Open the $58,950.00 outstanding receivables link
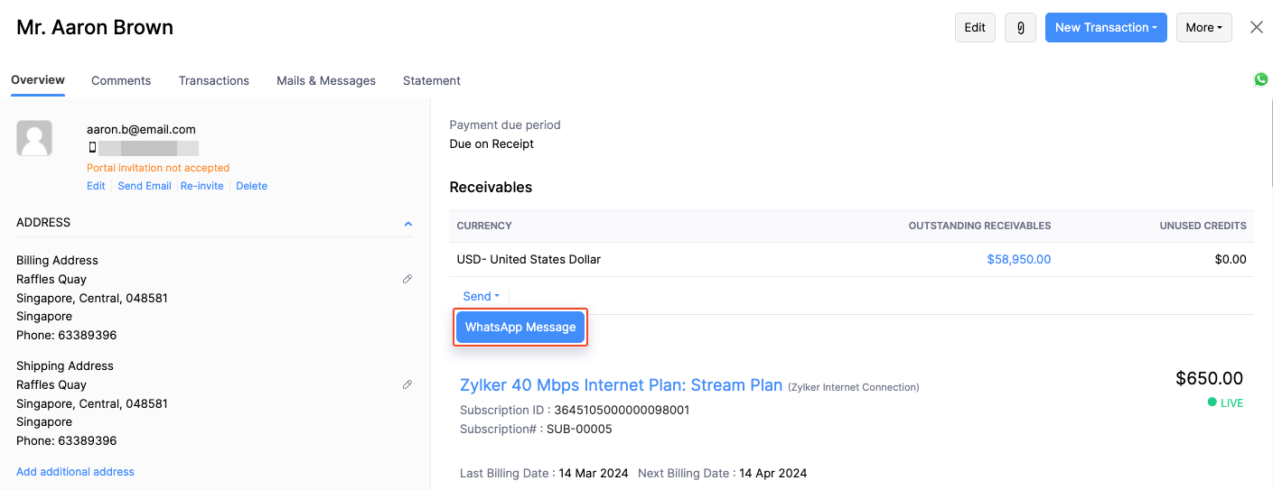This screenshot has width=1273, height=490. pyautogui.click(x=1018, y=259)
